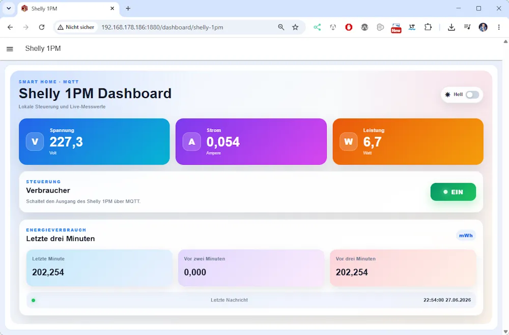The height and width of the screenshot is (335, 509).
Task: Switch off the consumer with EIN button
Action: tap(453, 192)
